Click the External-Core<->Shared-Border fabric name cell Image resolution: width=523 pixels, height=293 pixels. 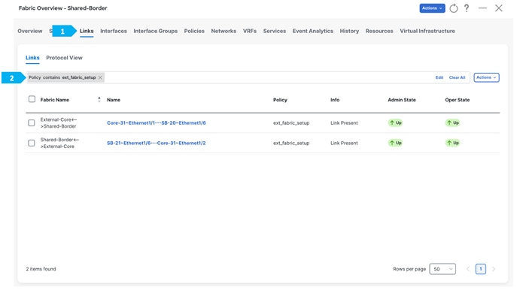pos(59,123)
